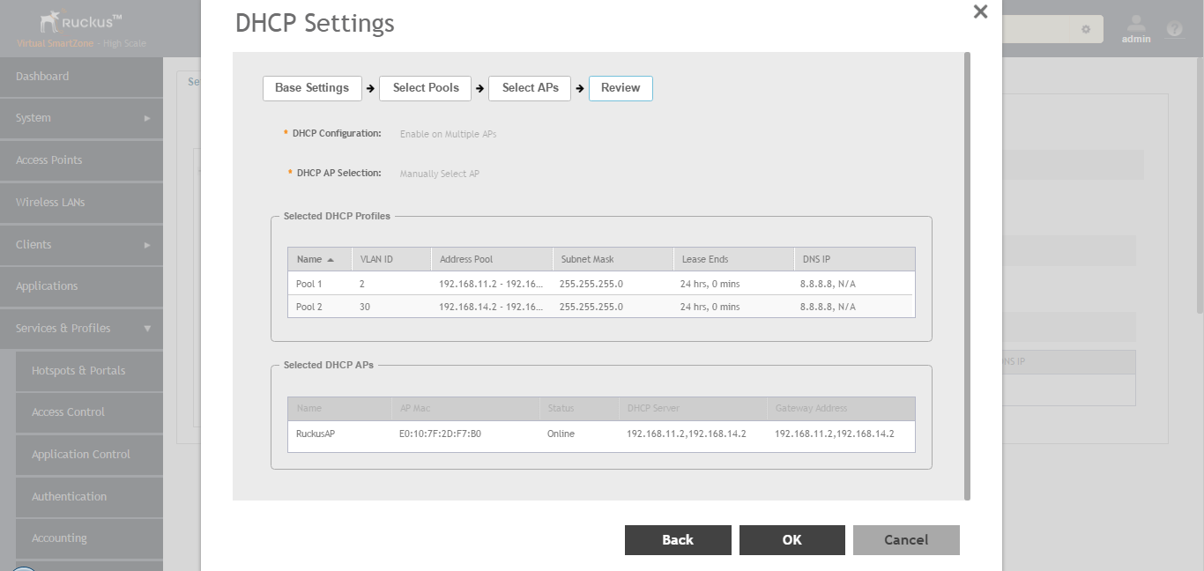Go to the Select Pools step
The width and height of the screenshot is (1204, 571).
(426, 88)
